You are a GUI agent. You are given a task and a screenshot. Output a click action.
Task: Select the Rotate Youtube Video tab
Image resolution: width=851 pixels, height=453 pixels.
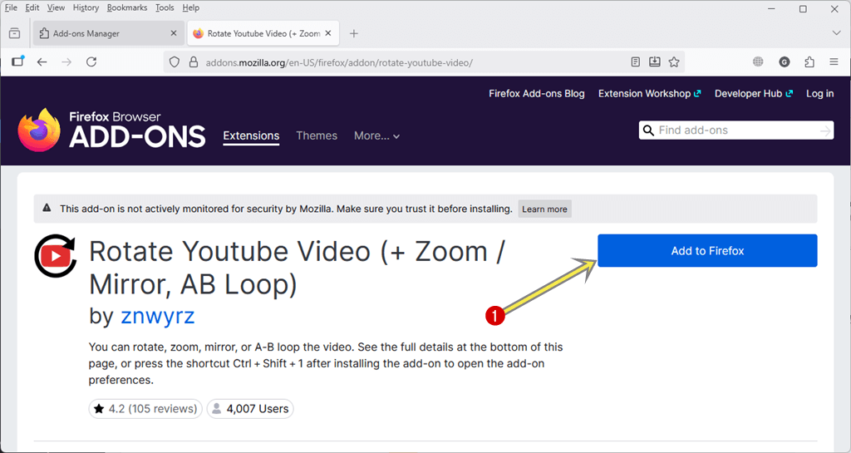(x=263, y=33)
